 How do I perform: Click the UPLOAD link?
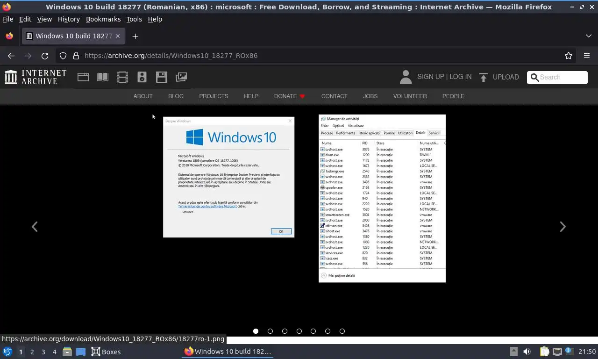point(505,77)
